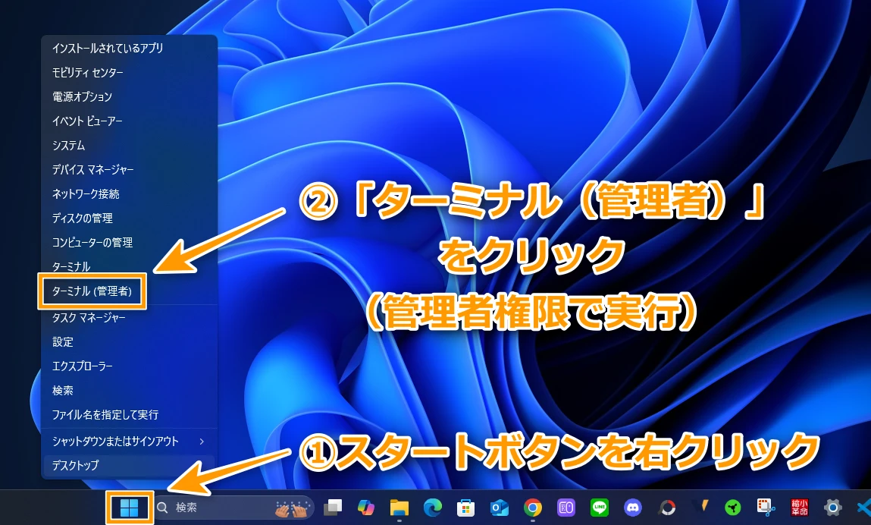The image size is (871, 525).
Task: Launch Outlook from the taskbar
Action: 500,508
